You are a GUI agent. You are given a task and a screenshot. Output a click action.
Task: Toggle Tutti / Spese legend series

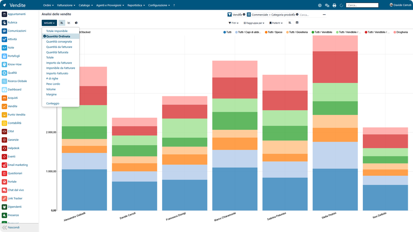tap(273, 32)
